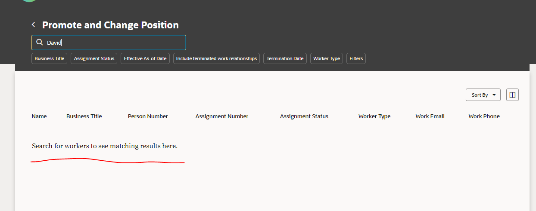Expand the Sort By dropdown
This screenshot has height=211, width=536.
tap(483, 95)
